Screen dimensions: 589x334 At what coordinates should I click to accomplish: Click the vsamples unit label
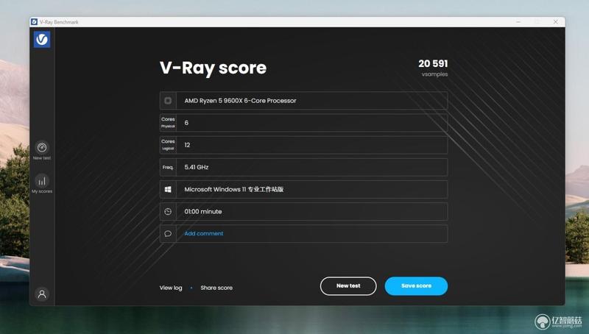434,74
